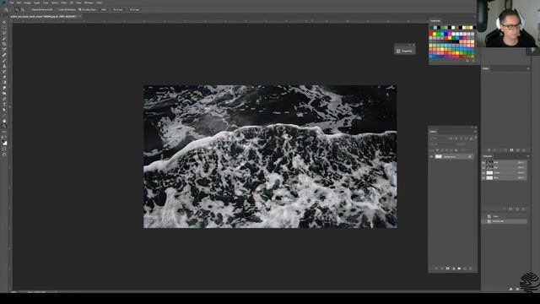Create a new layer in Layers panel

pyautogui.click(x=465, y=269)
